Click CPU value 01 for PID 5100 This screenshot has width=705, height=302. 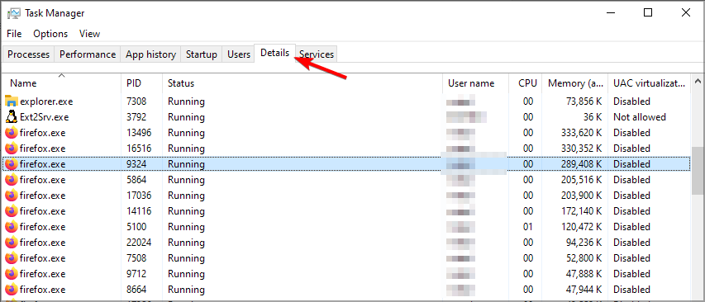[528, 227]
